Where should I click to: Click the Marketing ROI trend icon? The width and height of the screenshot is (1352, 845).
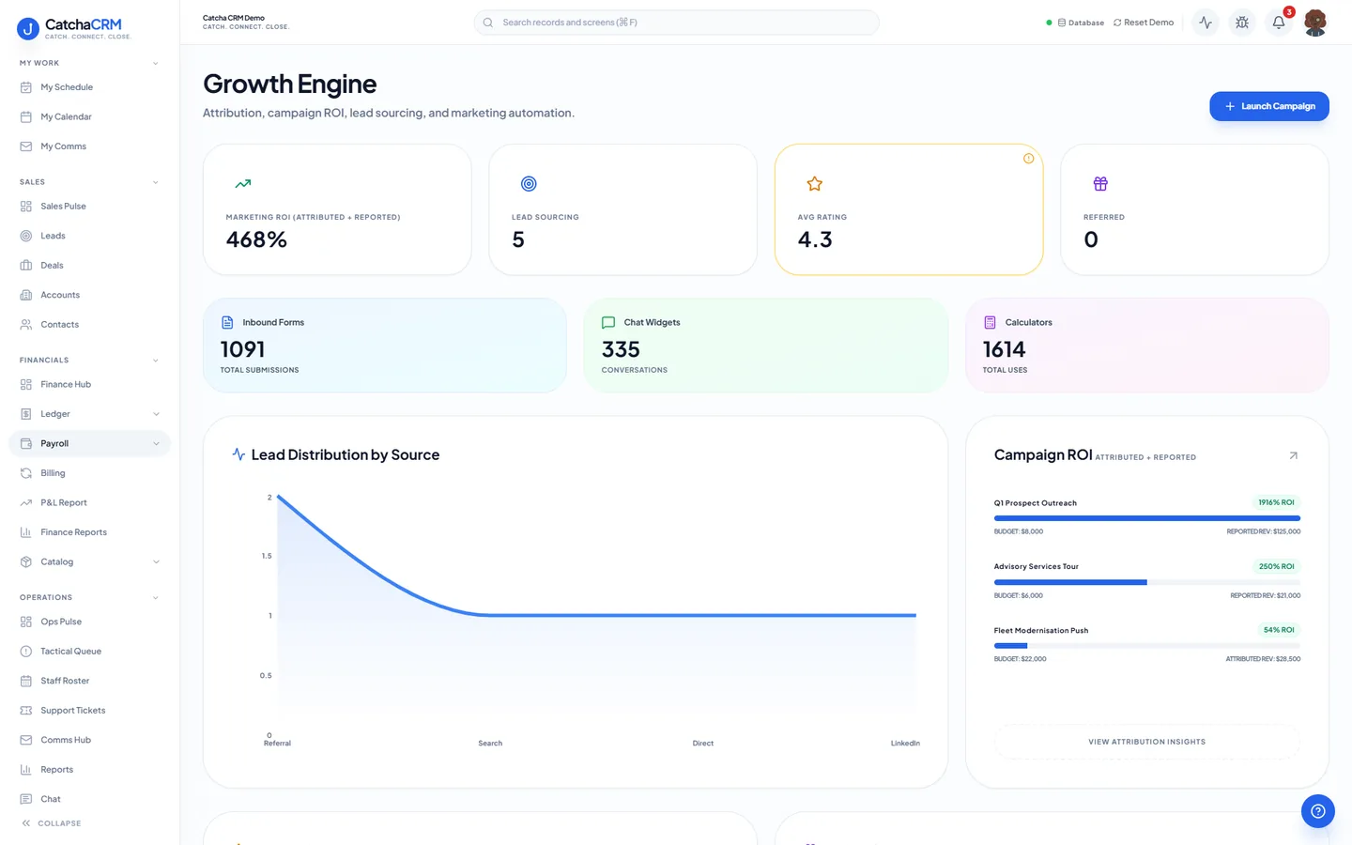[243, 184]
